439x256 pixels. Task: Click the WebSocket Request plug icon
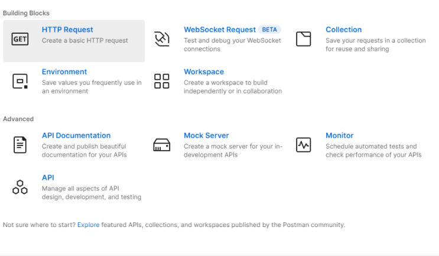(162, 39)
